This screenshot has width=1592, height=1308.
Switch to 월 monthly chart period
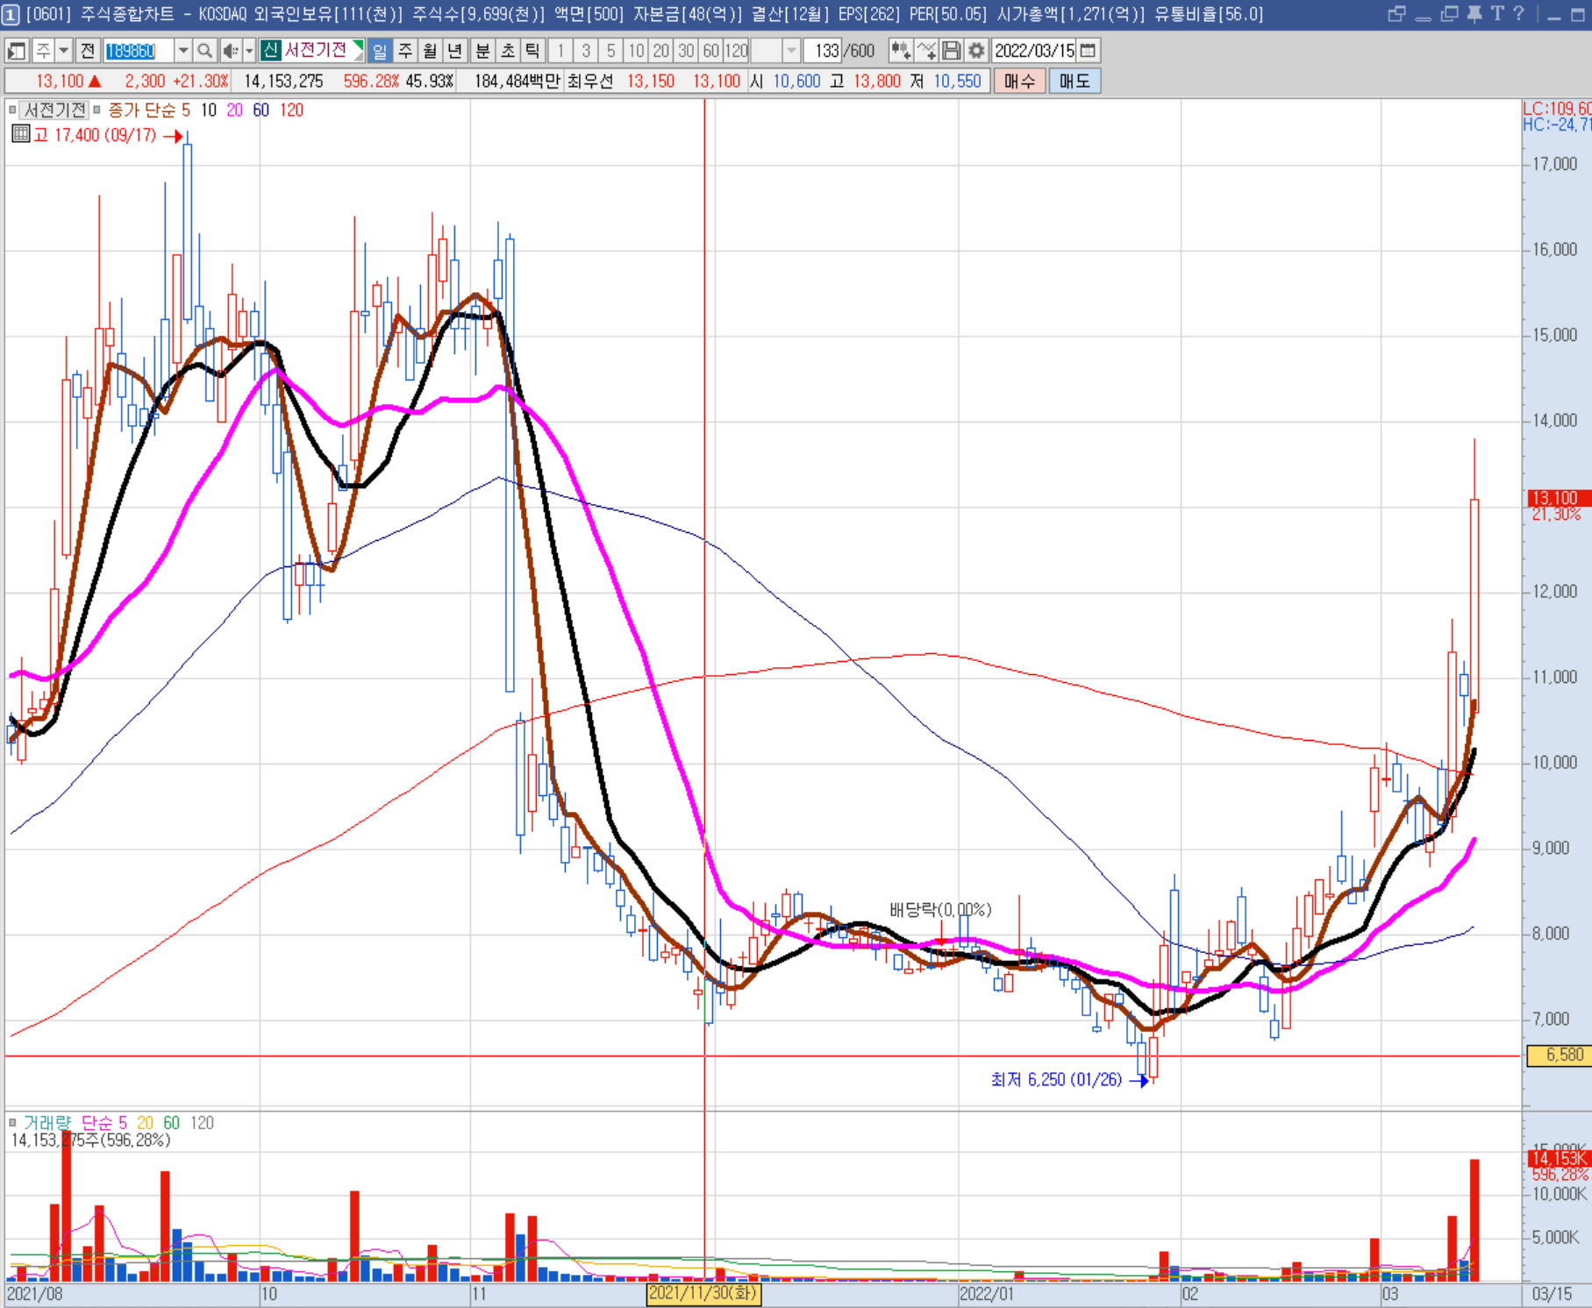click(429, 51)
